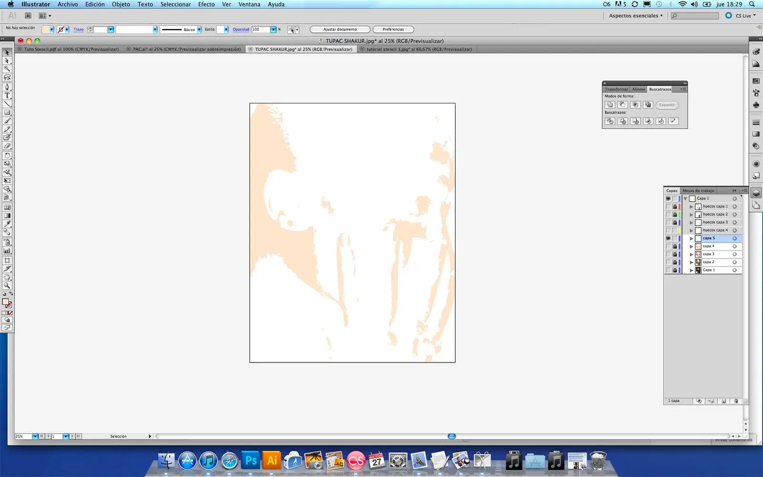
Task: Click the Minus Front shape mode icon
Action: [622, 104]
